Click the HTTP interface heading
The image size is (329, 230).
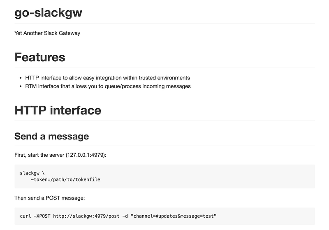[58, 110]
